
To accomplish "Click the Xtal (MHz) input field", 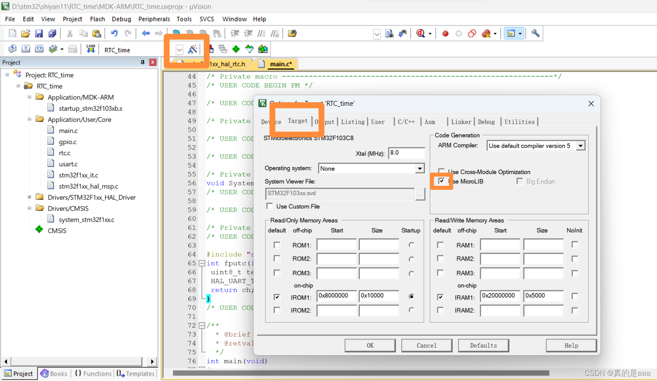I will click(x=407, y=153).
